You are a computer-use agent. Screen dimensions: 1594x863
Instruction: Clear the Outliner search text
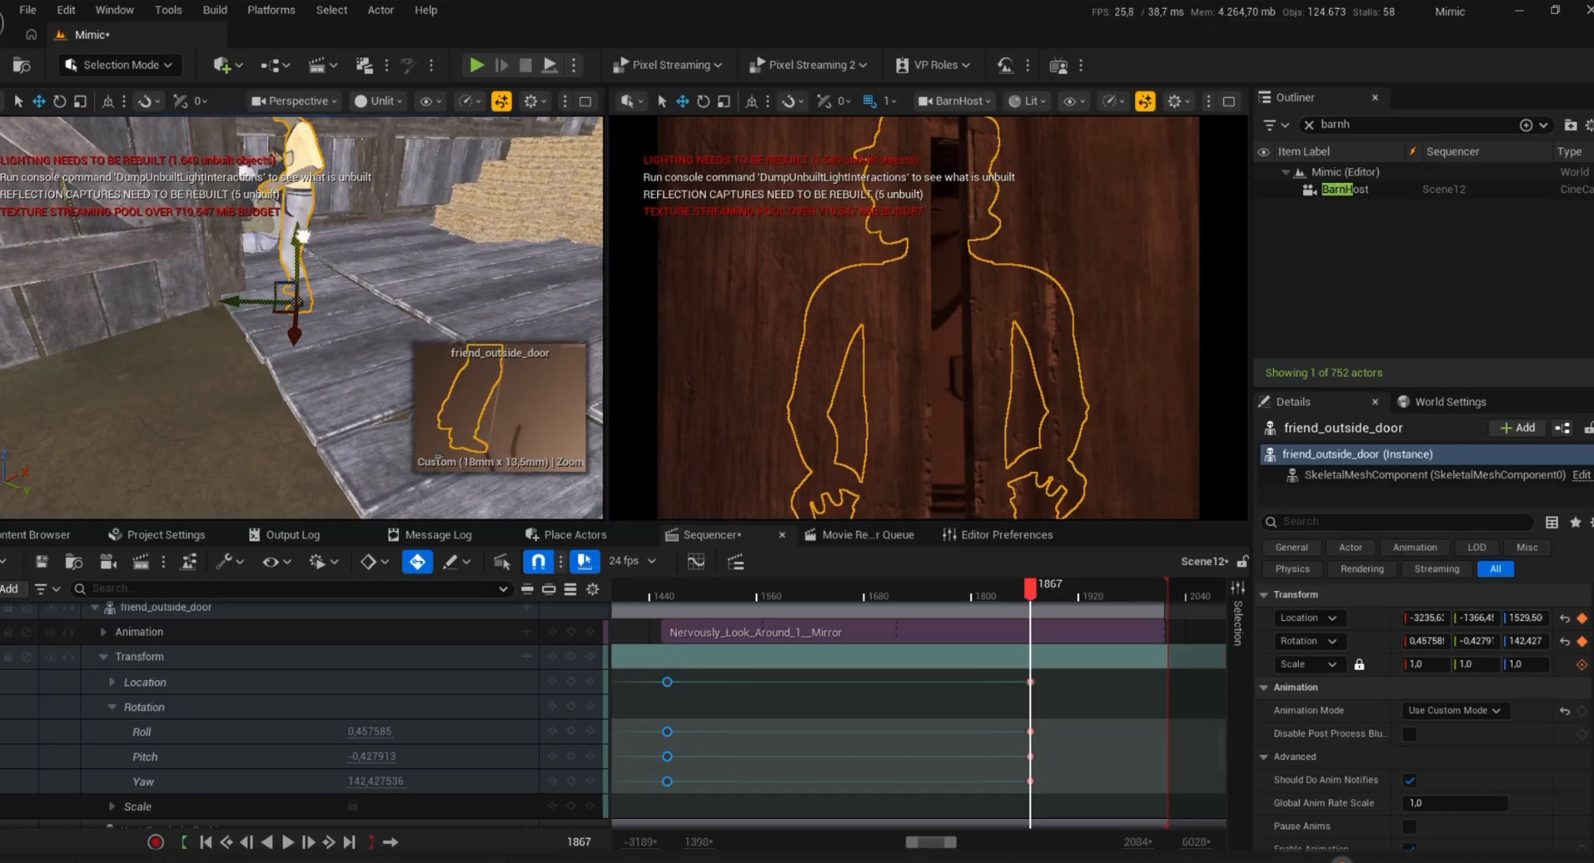(x=1309, y=125)
